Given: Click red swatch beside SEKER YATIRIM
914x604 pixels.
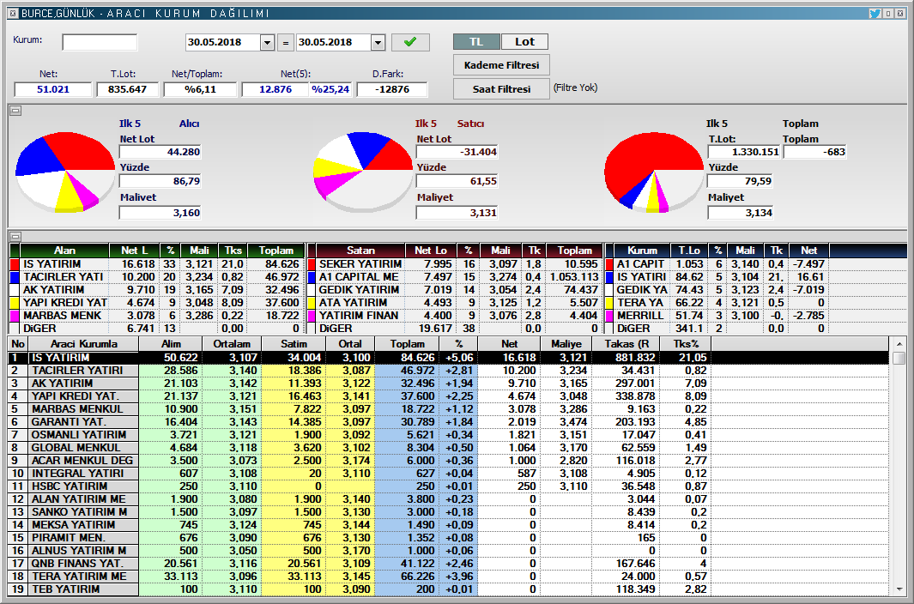Looking at the screenshot, I should pos(312,264).
